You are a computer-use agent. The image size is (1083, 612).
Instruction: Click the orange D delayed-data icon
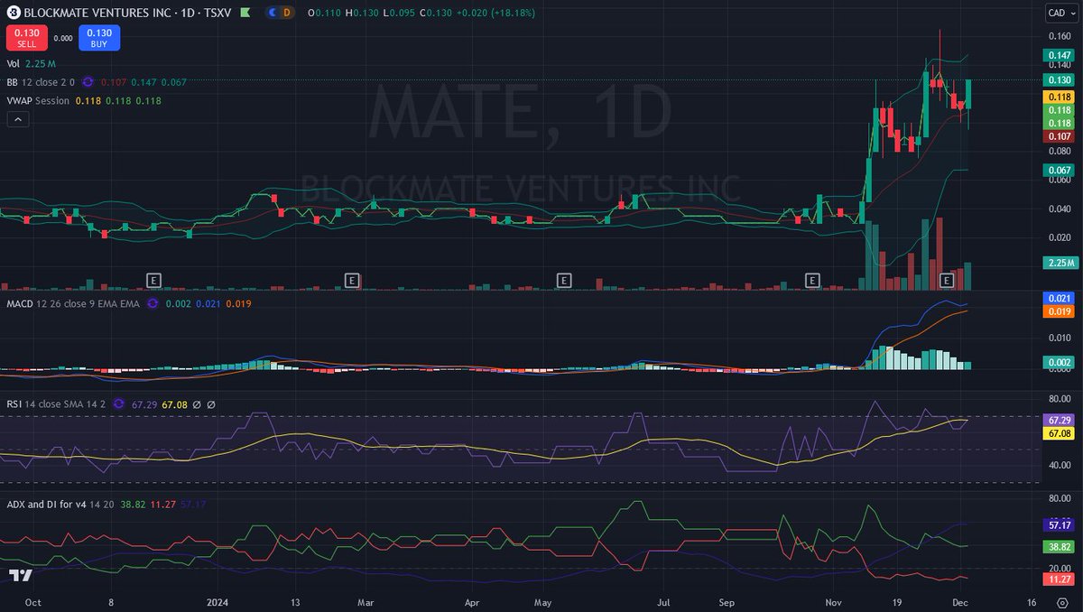point(288,14)
